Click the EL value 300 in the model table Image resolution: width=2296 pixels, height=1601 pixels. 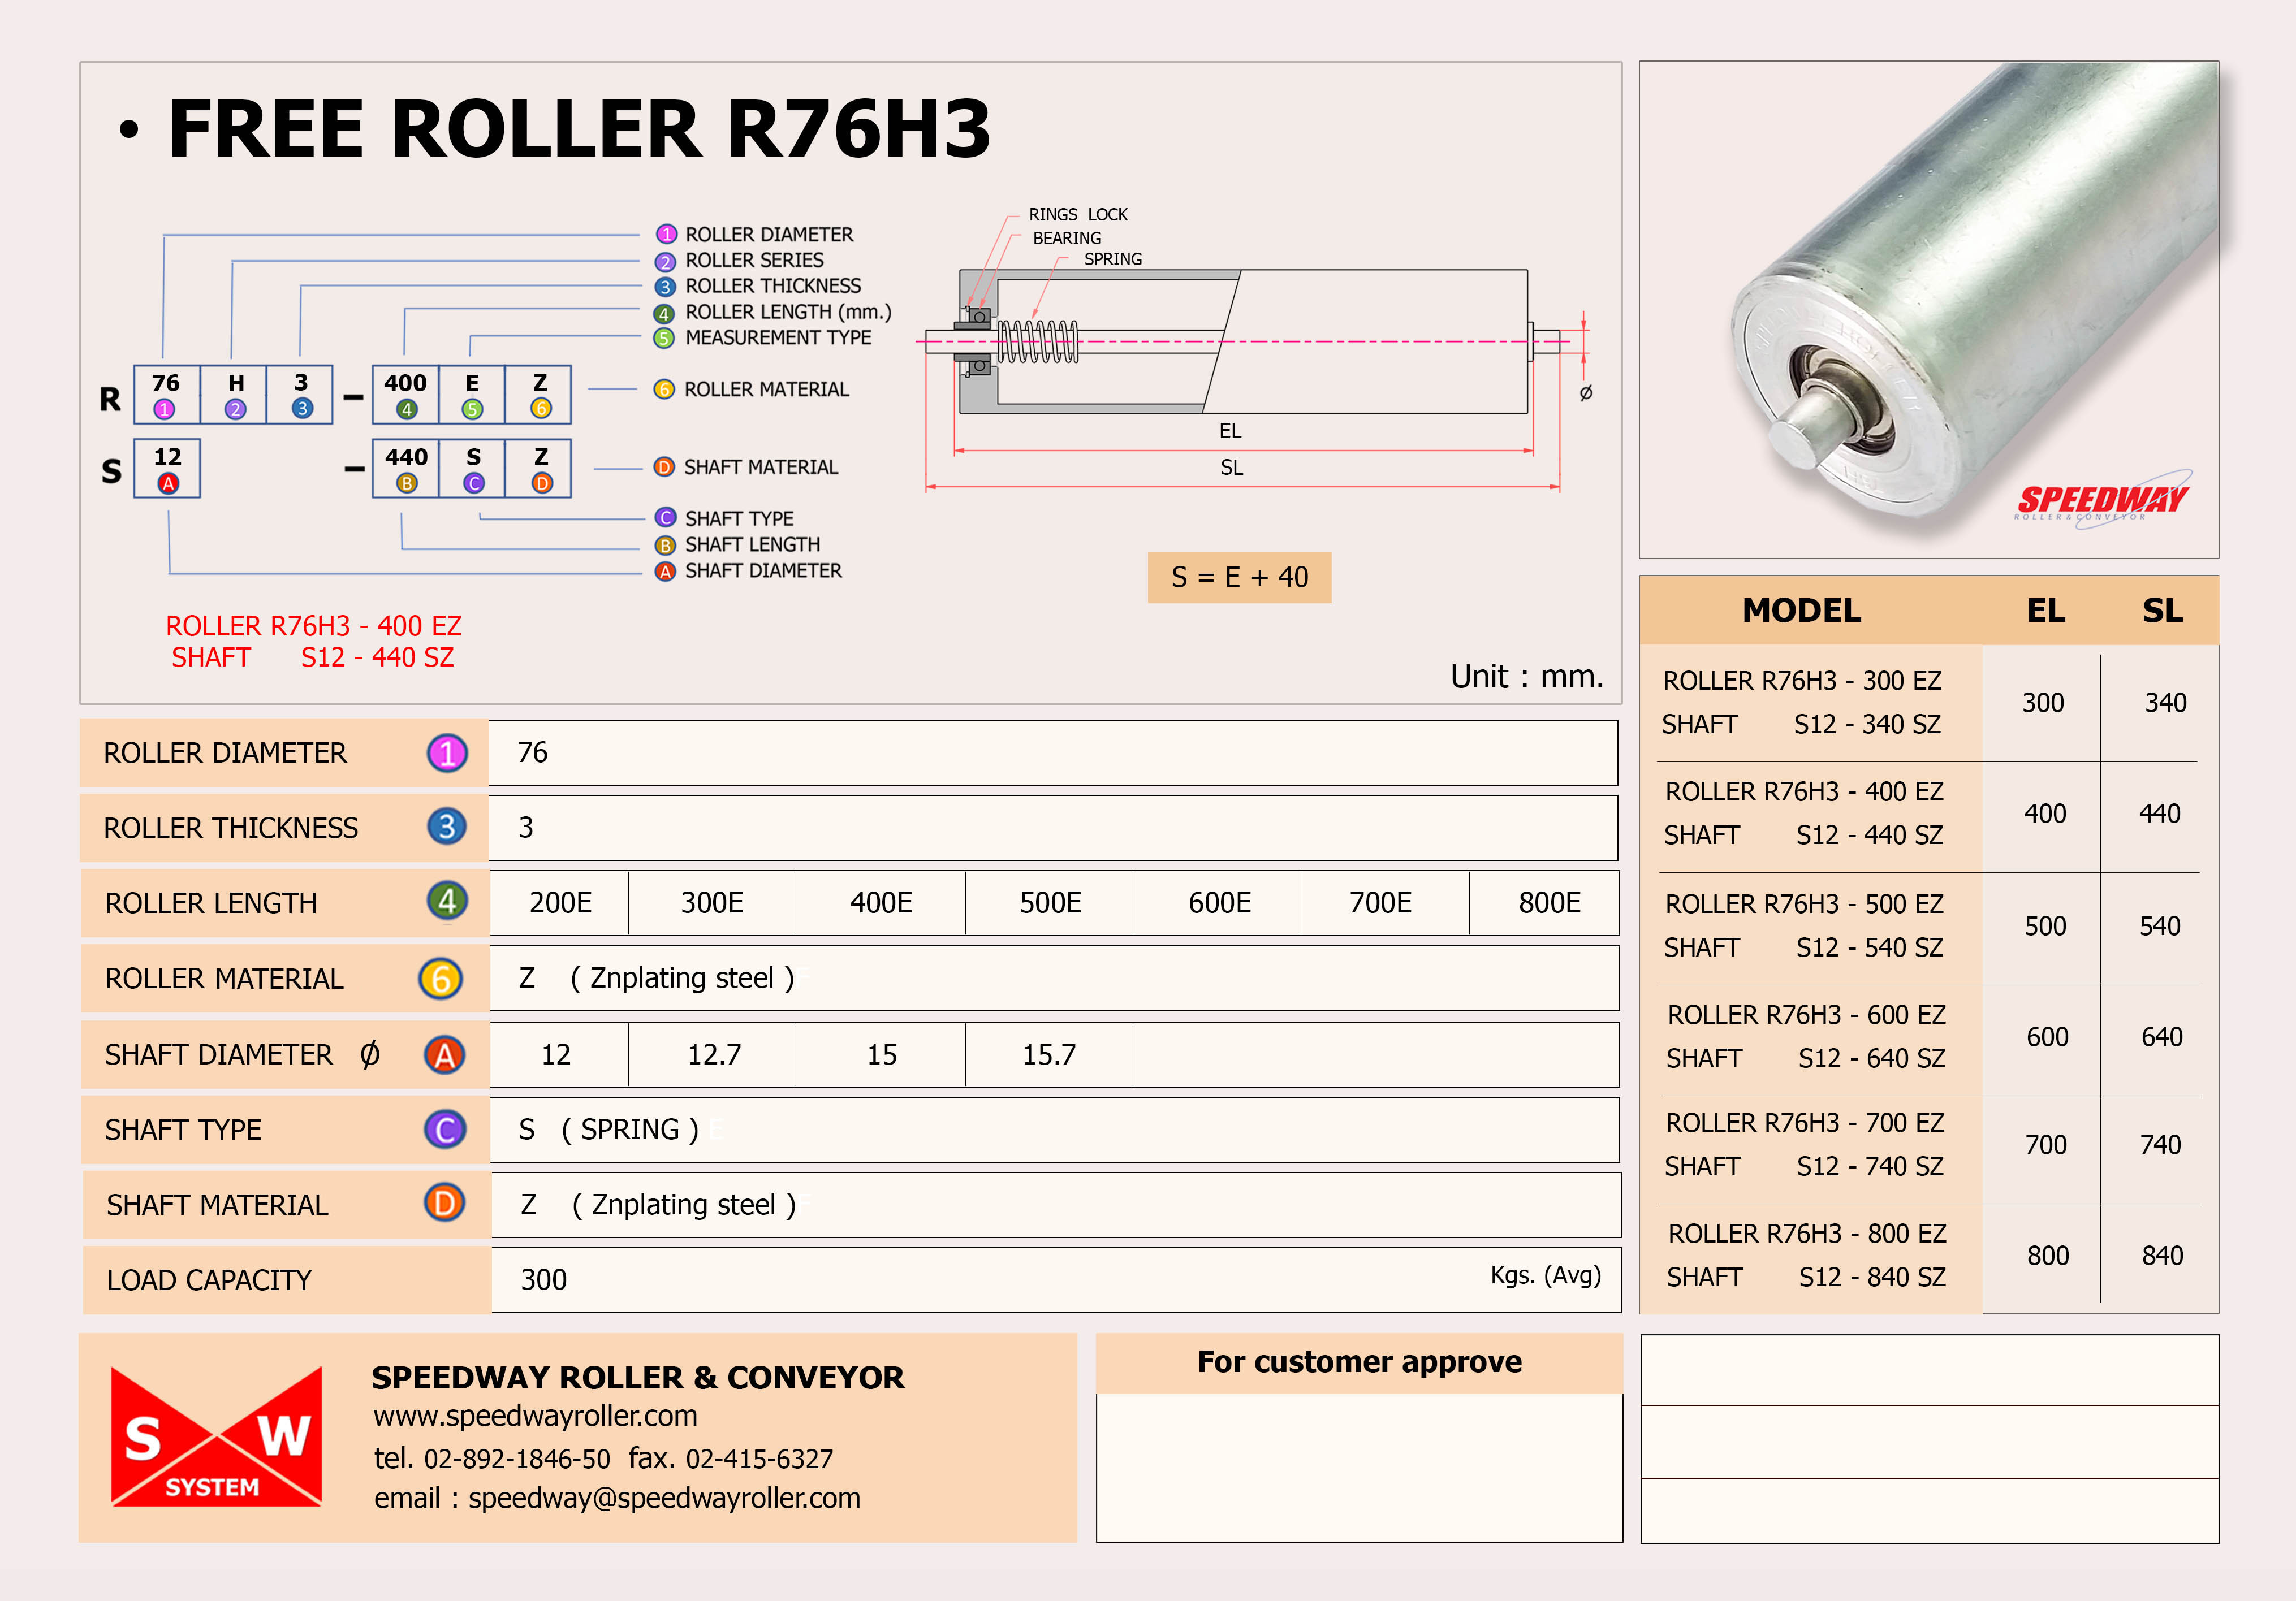tap(2043, 704)
